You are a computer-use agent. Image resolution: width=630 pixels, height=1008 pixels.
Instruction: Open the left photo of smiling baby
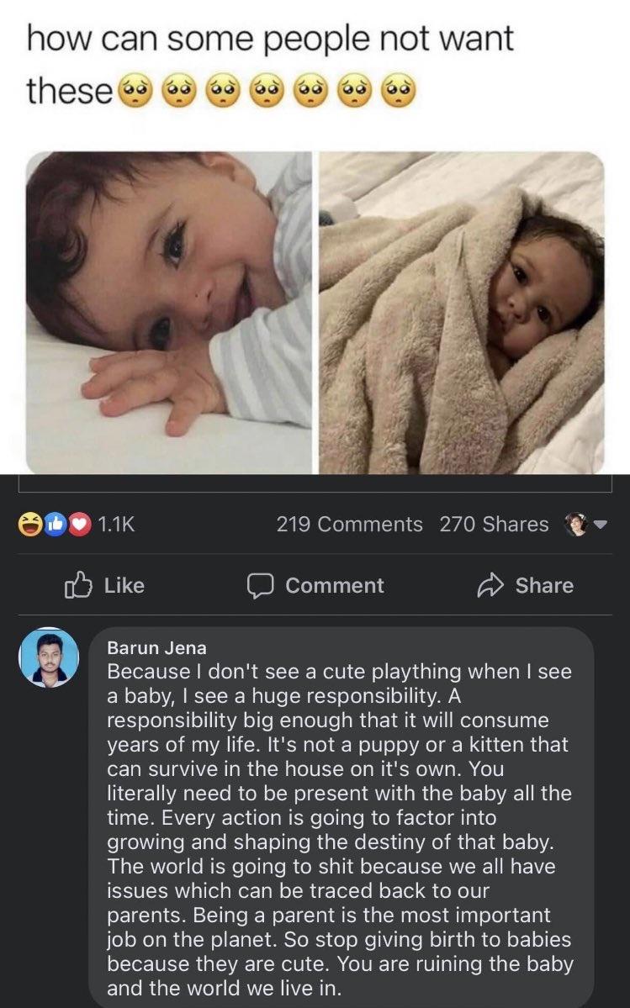pyautogui.click(x=168, y=313)
